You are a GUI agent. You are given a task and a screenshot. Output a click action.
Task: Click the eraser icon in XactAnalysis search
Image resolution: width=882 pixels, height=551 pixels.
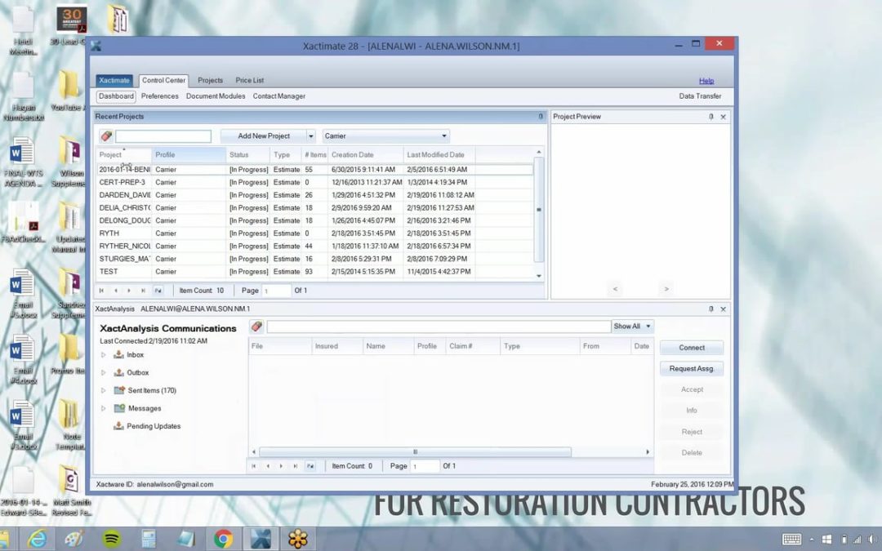click(x=257, y=326)
